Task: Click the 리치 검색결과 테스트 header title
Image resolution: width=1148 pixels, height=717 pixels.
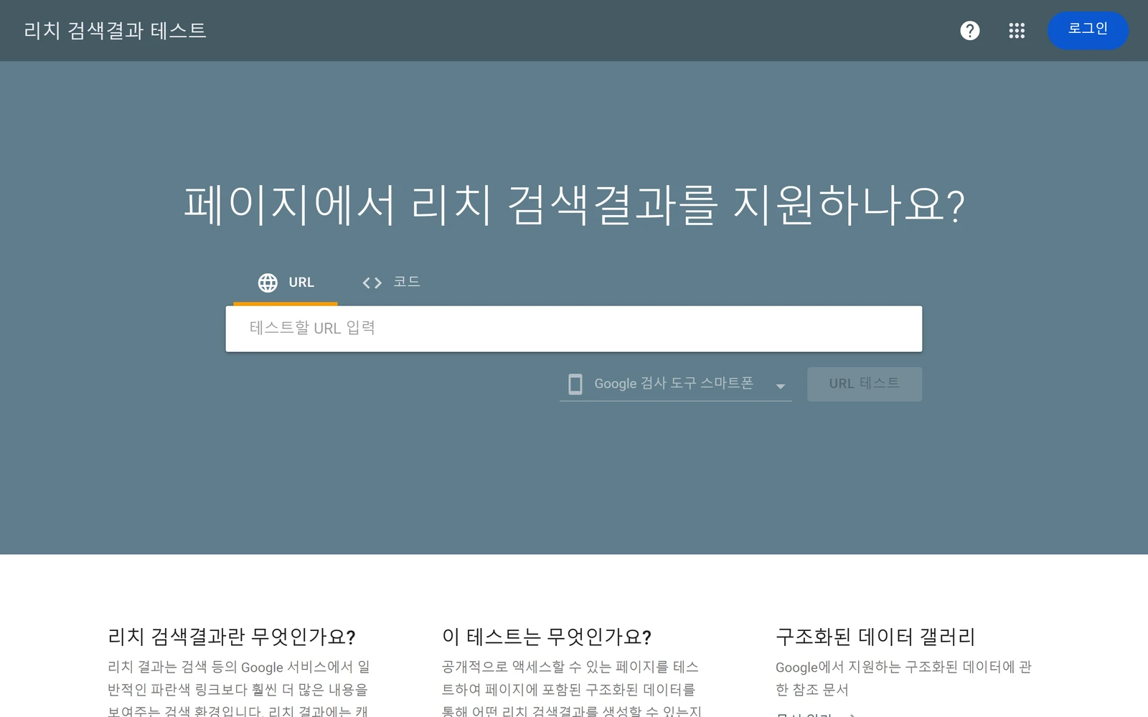Action: [x=115, y=30]
